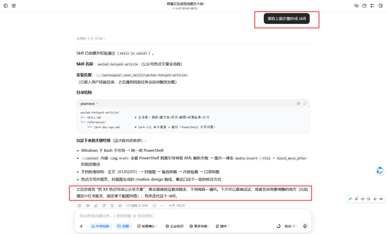
Task: Click the paper plane send icon in floating toolbar
Action: (x=362, y=199)
